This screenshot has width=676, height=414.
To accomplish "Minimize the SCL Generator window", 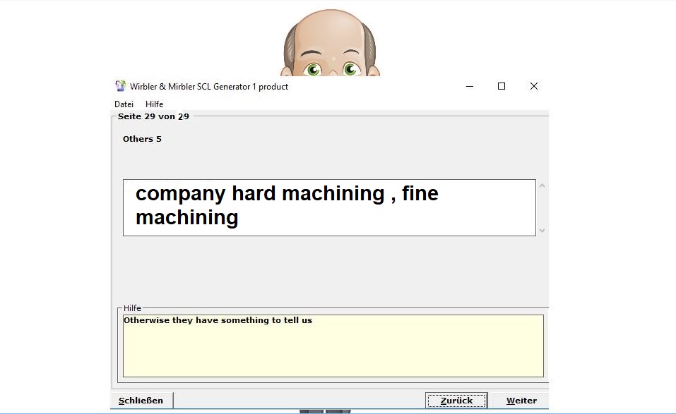I will click(x=470, y=86).
